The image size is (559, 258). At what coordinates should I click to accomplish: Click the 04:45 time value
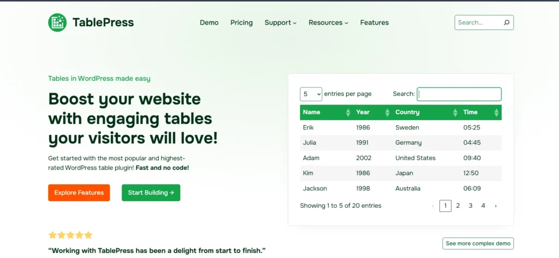click(x=472, y=143)
